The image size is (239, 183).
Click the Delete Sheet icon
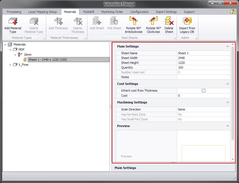(x=169, y=21)
